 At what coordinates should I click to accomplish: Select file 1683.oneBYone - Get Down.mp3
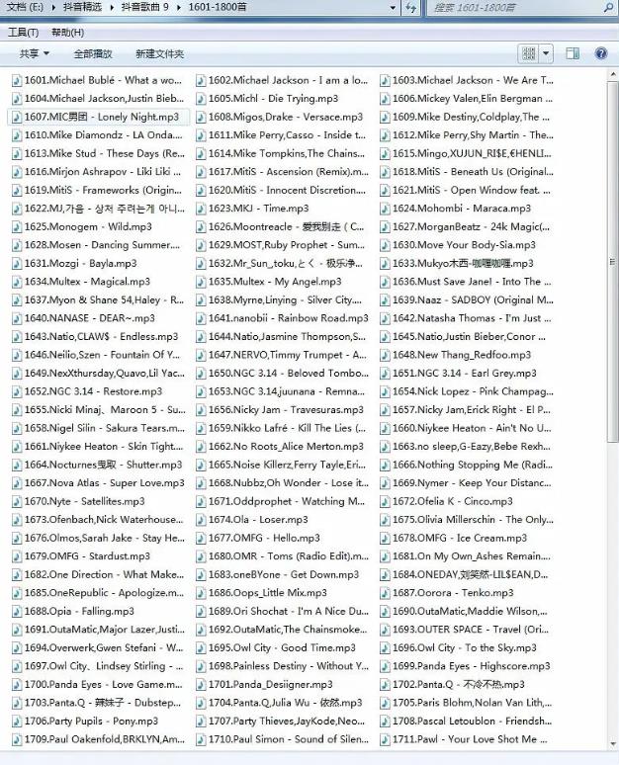point(277,574)
